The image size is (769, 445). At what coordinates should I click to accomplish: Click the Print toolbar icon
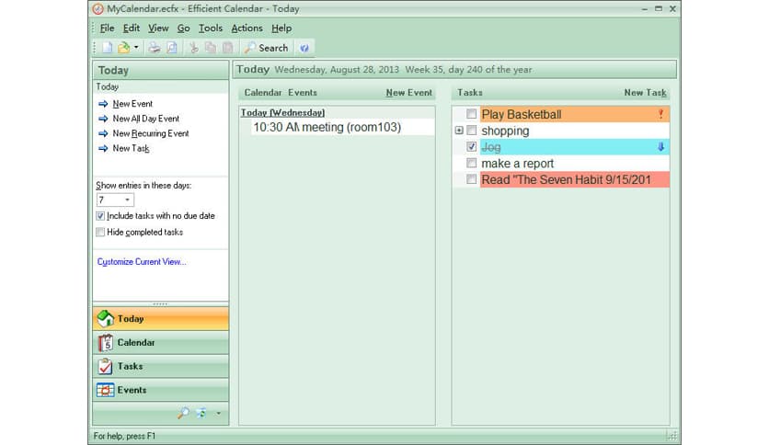155,48
